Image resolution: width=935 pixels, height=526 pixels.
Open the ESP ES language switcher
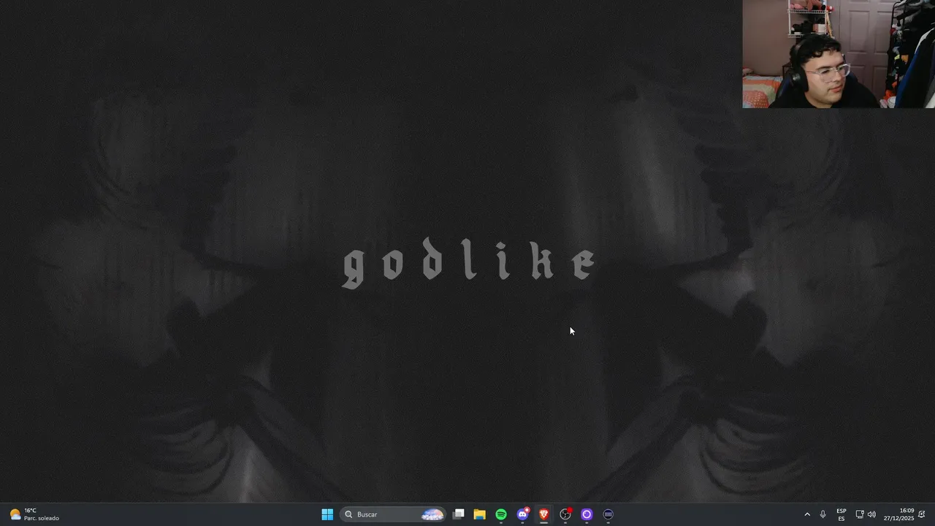[x=841, y=514]
